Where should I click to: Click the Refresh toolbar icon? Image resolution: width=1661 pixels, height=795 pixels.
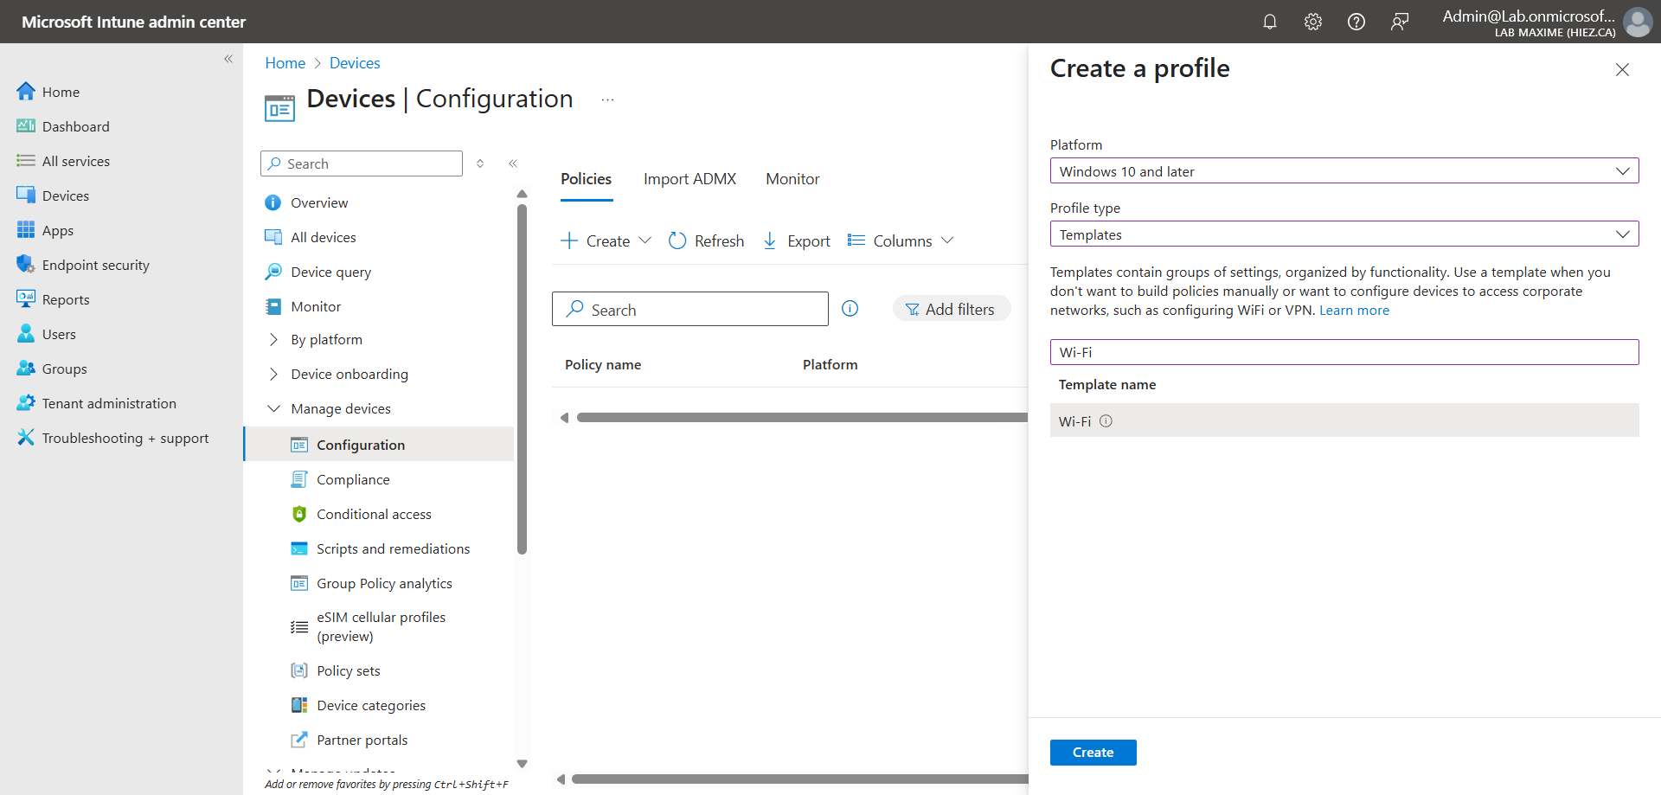[x=677, y=240]
